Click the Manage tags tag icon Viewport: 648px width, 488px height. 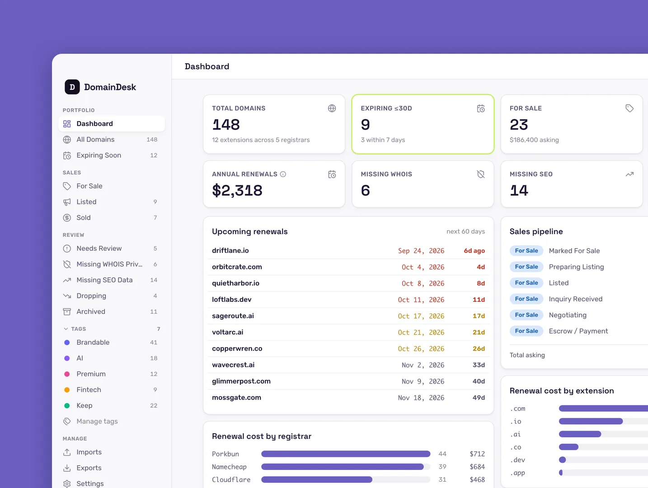click(x=67, y=422)
